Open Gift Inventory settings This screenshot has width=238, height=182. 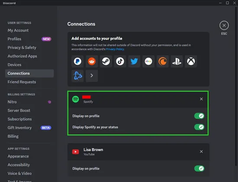click(29, 128)
